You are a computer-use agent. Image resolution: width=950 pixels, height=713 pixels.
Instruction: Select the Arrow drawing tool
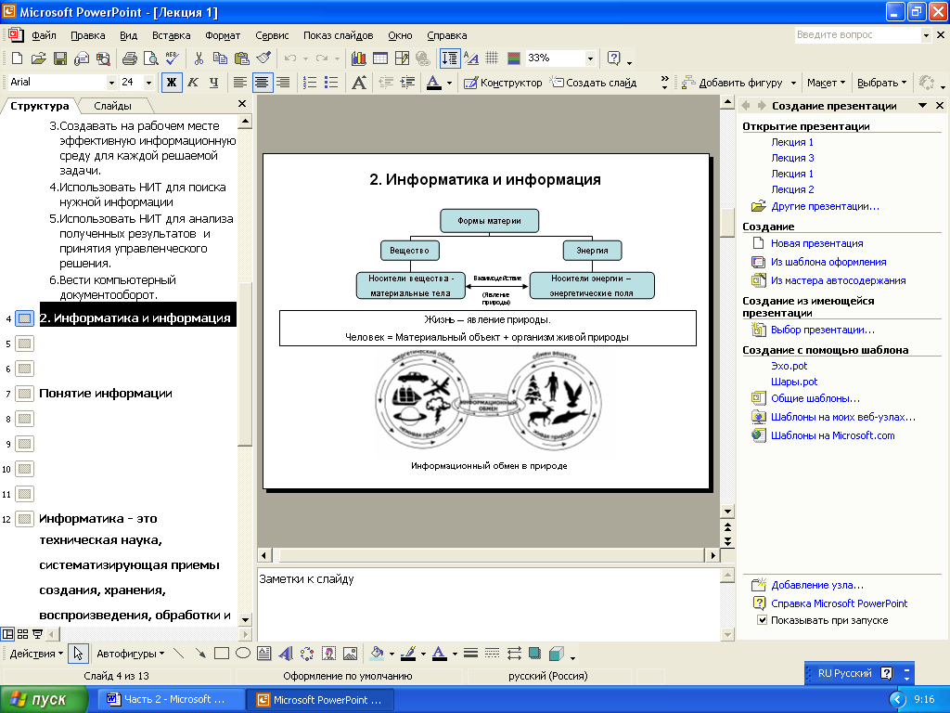coord(200,653)
